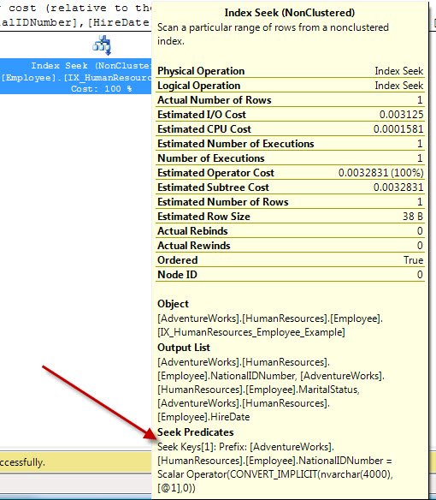Click the Actual Rewinds row
The height and width of the screenshot is (500, 436).
click(x=290, y=246)
